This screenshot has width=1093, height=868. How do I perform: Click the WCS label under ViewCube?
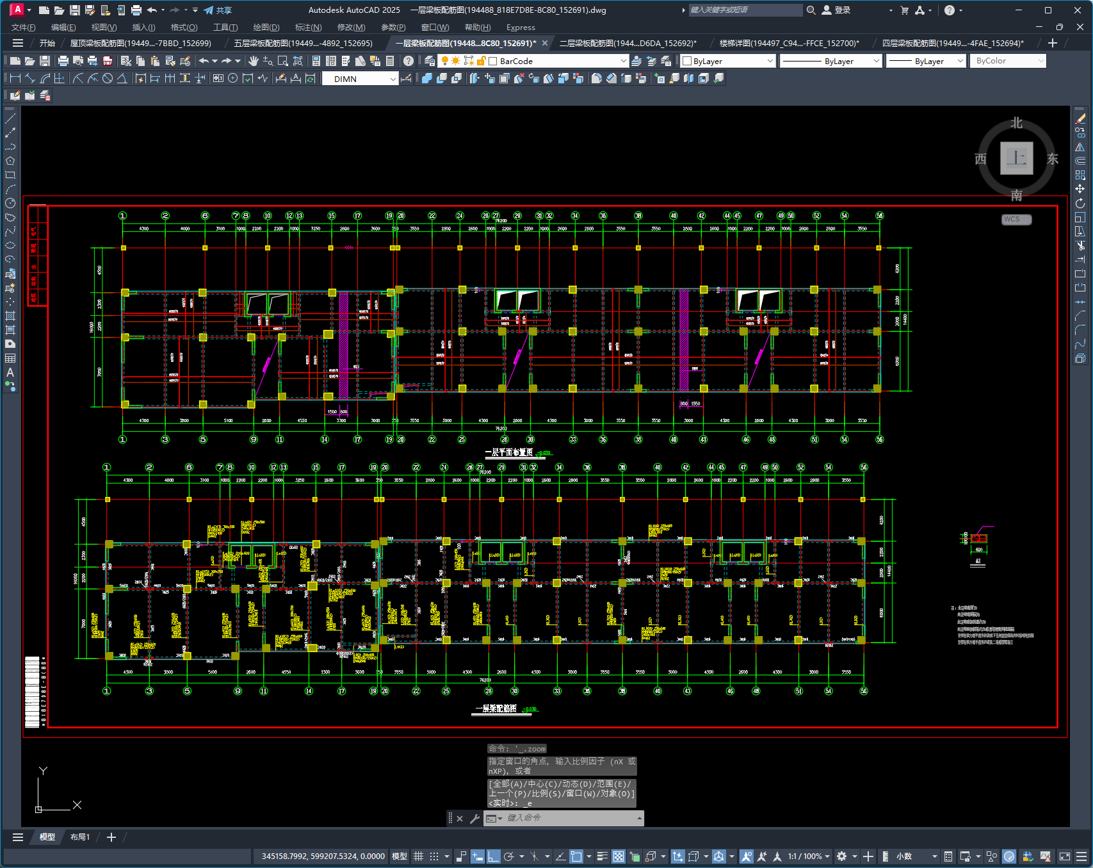1016,219
